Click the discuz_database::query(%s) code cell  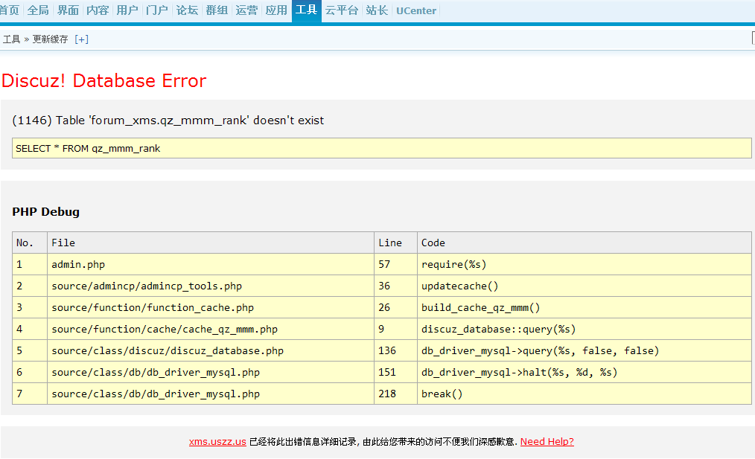584,329
